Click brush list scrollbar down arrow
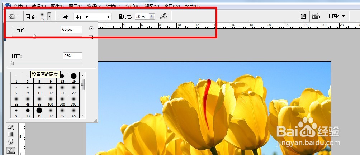The height and width of the screenshot is (155, 360). 83,115
